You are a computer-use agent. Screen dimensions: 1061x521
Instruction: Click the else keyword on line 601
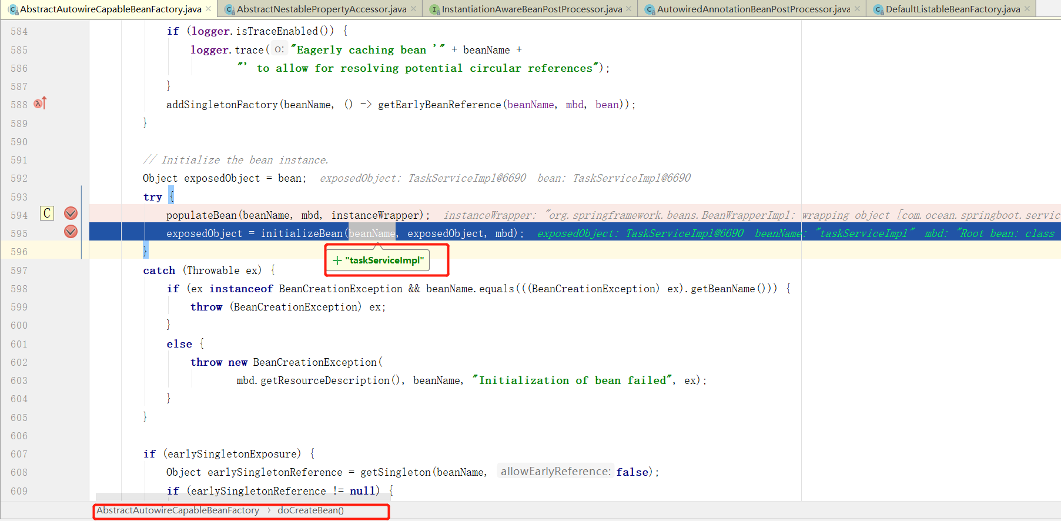click(179, 344)
